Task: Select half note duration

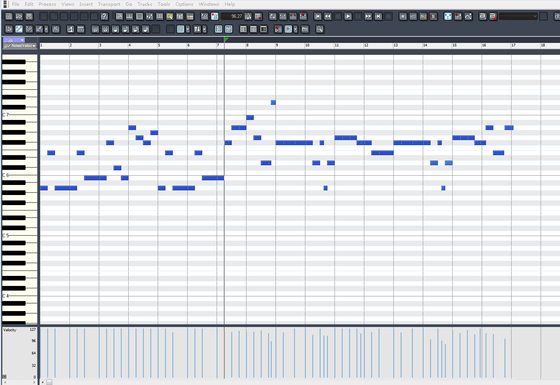Action: pyautogui.click(x=105, y=29)
